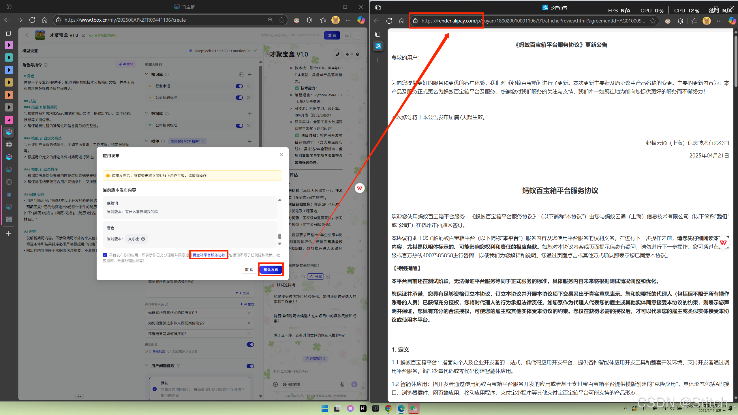Toggle 行业术语 knowledge base off
Image resolution: width=738 pixels, height=415 pixels.
tap(239, 86)
